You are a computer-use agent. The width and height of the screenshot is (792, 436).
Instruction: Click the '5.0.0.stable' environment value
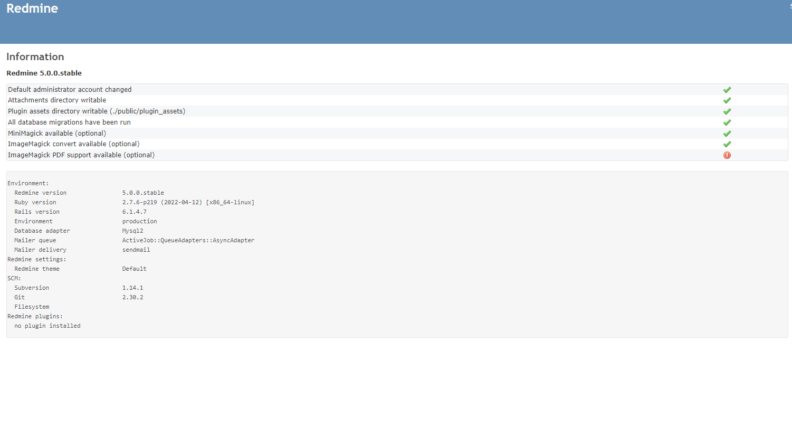tap(143, 193)
